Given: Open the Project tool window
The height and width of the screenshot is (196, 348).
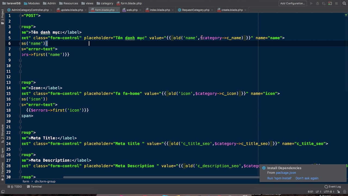Looking at the screenshot, I should 2,17.
